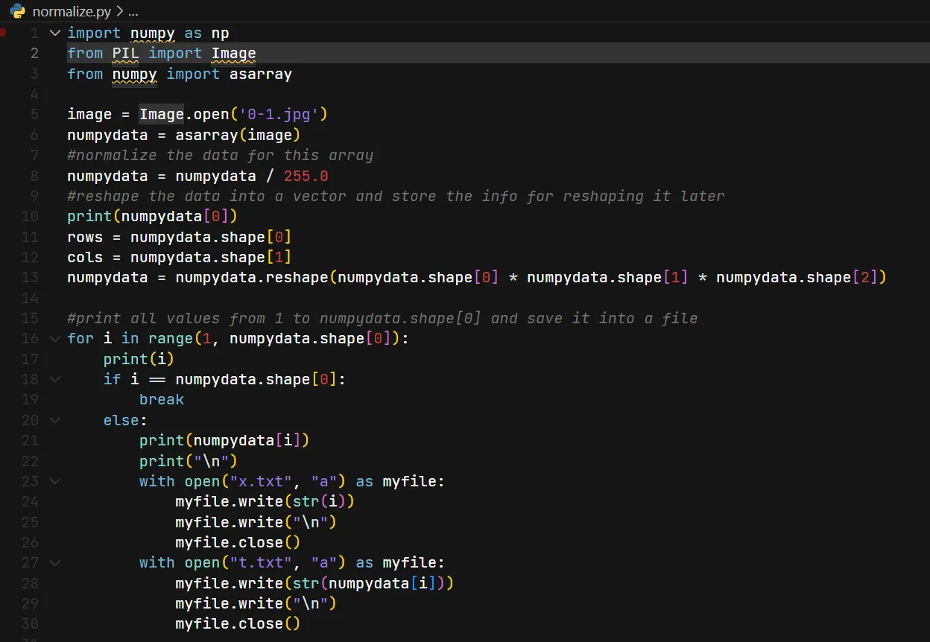Click the PIL module name on line 2
Viewport: 930px width, 642px height.
point(125,53)
